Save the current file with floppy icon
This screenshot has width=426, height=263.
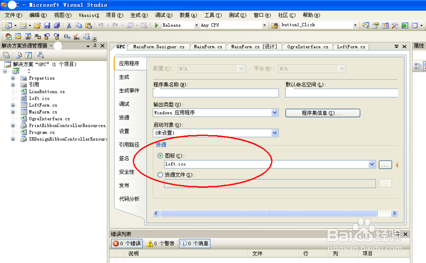pyautogui.click(x=47, y=25)
